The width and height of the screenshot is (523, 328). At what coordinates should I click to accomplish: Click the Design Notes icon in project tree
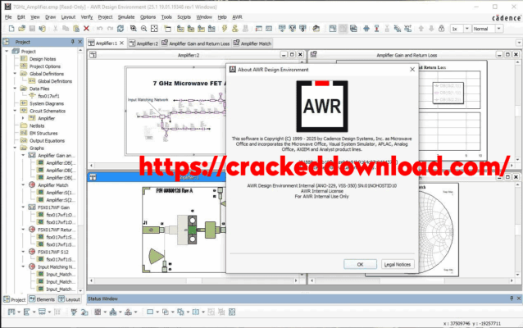point(24,58)
